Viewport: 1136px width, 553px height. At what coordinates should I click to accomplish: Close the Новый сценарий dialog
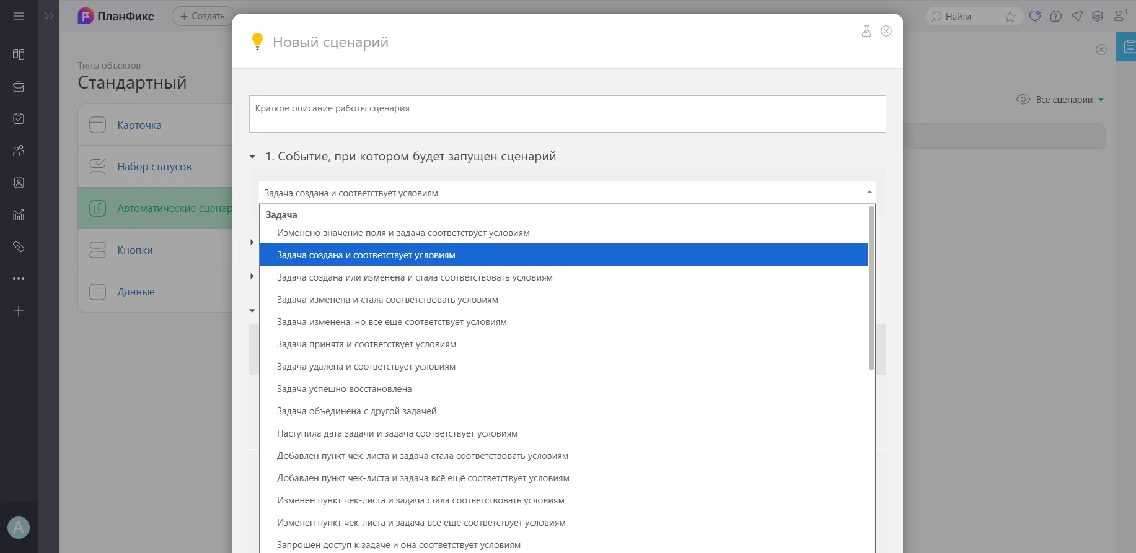pyautogui.click(x=886, y=31)
